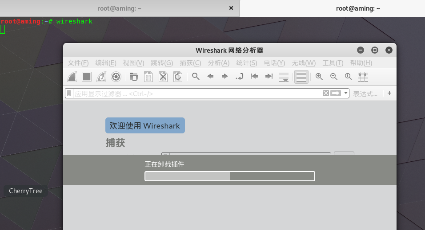This screenshot has width=425, height=230.
Task: Go forward to next packet
Action: tap(225, 77)
